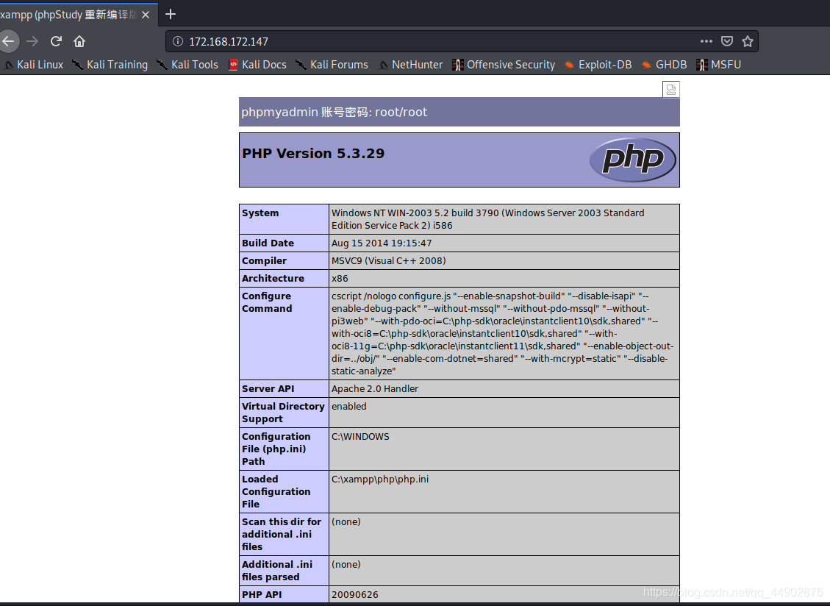Close the xampp (phpStudy) tab

pyautogui.click(x=146, y=15)
